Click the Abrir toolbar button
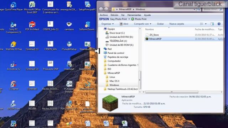 [124, 24]
